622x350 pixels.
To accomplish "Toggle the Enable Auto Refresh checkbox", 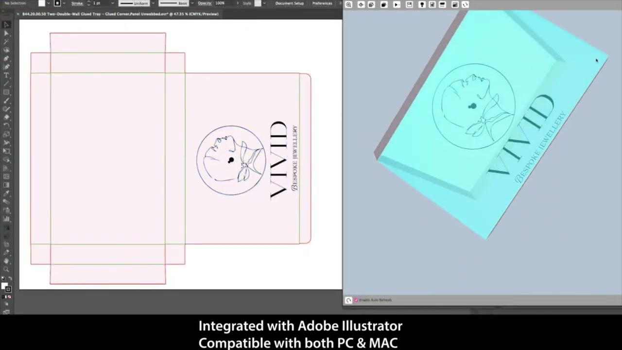I will click(x=356, y=300).
